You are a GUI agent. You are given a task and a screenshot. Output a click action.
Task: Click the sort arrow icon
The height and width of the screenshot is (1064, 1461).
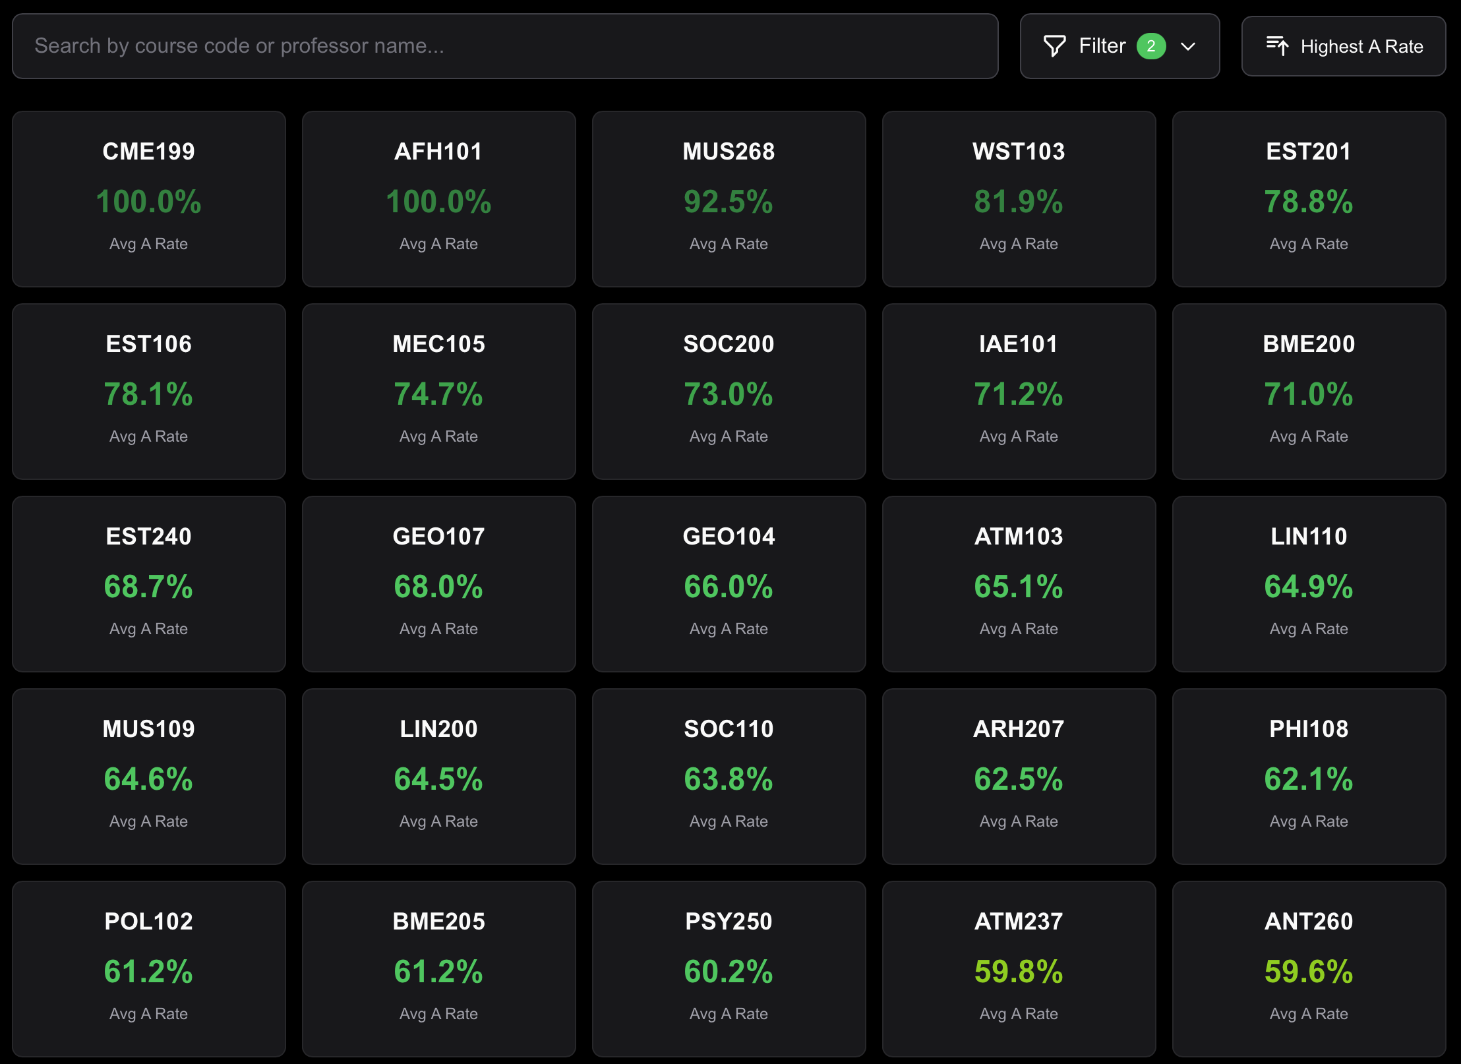tap(1277, 46)
